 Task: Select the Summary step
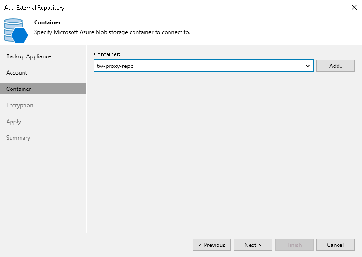tap(18, 138)
